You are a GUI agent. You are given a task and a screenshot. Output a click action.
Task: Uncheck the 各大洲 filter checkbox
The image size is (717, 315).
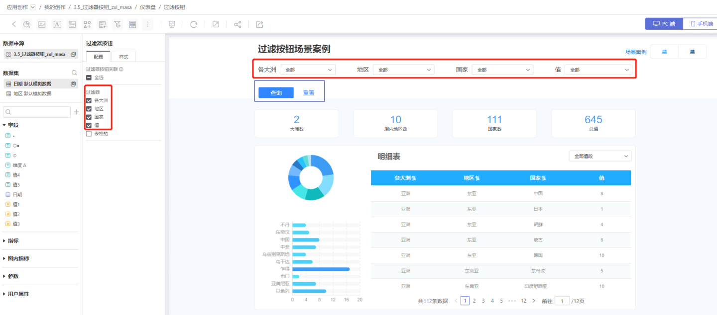tap(89, 100)
